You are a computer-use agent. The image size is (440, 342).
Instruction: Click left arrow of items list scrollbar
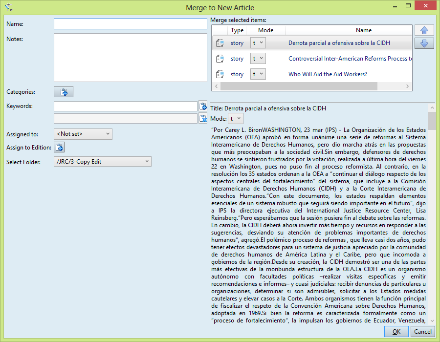click(217, 86)
